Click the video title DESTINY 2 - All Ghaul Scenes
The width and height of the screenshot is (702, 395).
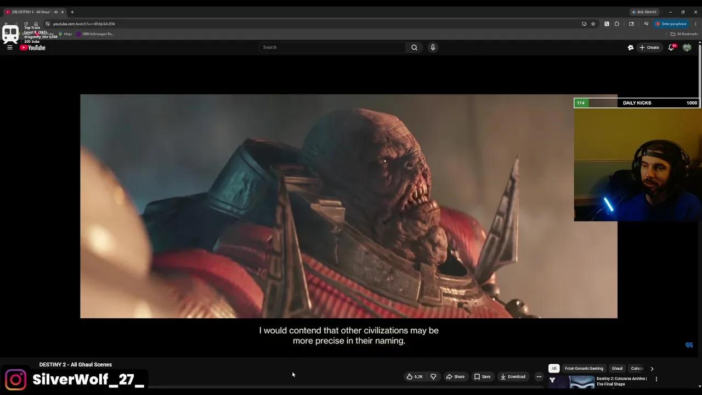[76, 364]
